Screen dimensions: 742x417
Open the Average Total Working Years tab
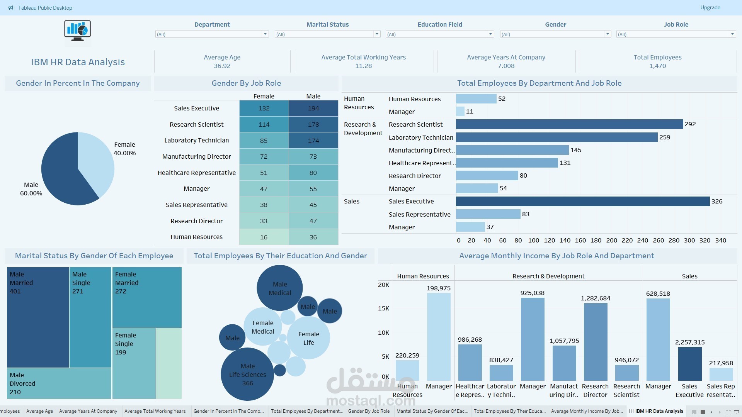[x=155, y=411]
